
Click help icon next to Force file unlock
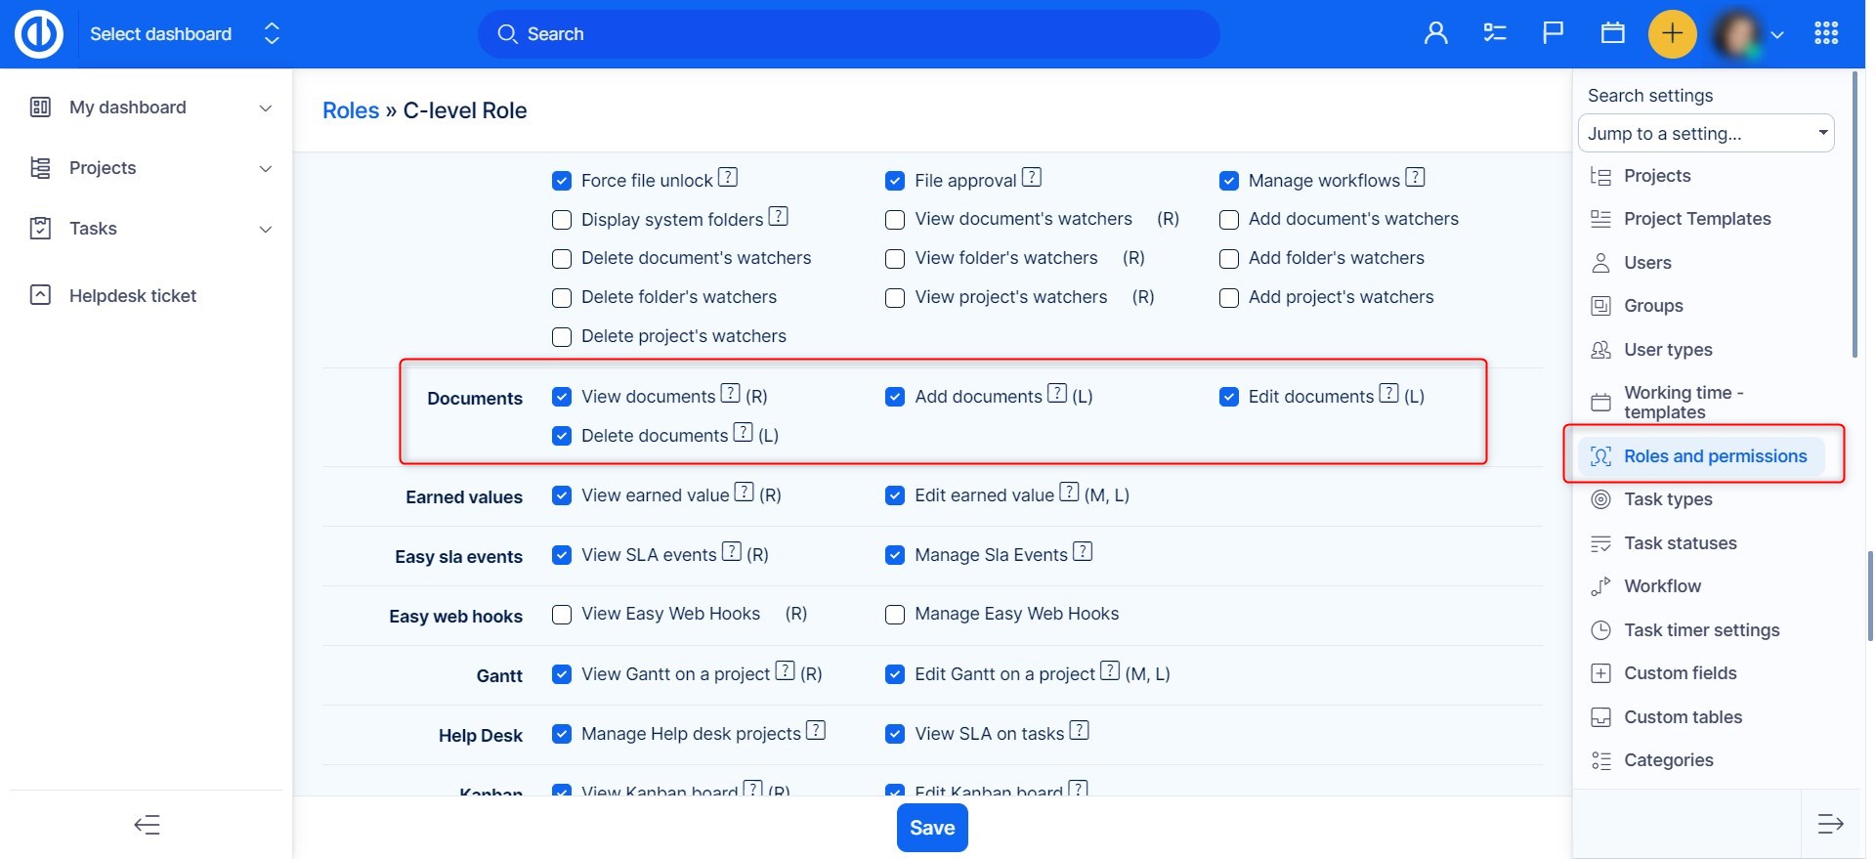tap(728, 178)
